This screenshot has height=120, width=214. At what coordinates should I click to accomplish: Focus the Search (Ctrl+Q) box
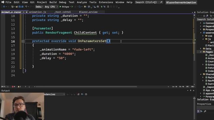[149, 2]
